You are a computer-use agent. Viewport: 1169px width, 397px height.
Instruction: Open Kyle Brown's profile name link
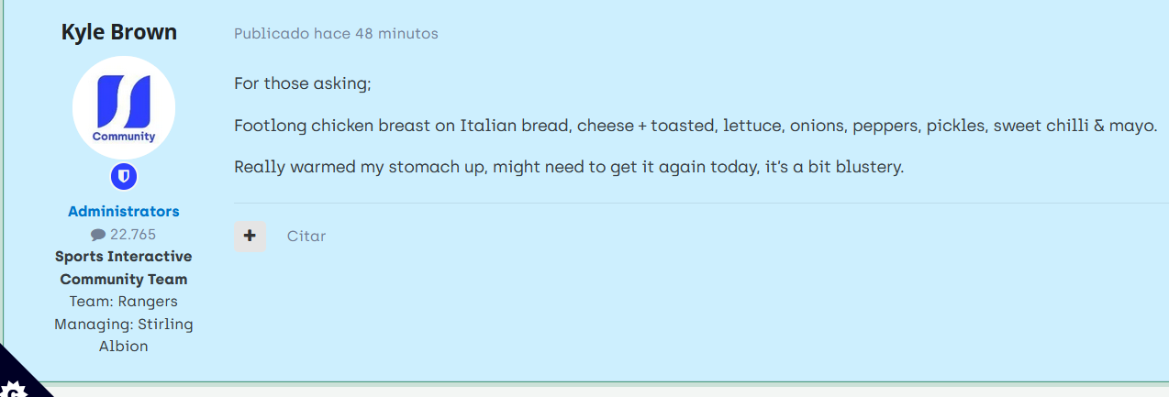click(119, 32)
